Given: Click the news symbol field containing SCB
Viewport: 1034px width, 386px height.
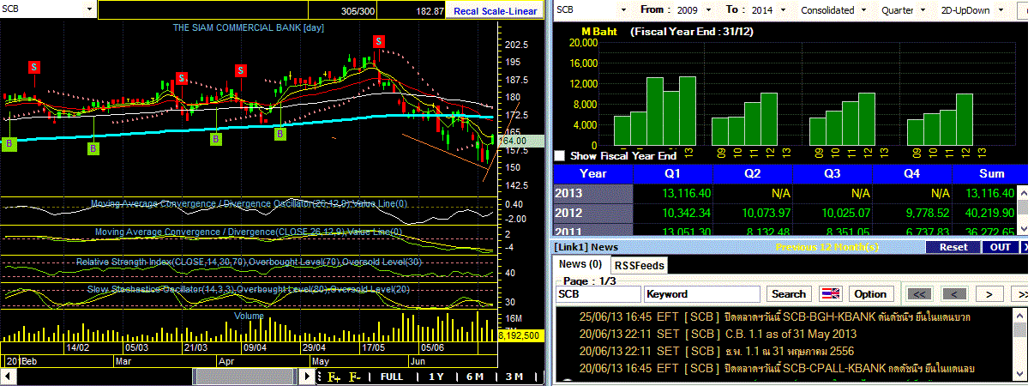Looking at the screenshot, I should click(x=598, y=293).
